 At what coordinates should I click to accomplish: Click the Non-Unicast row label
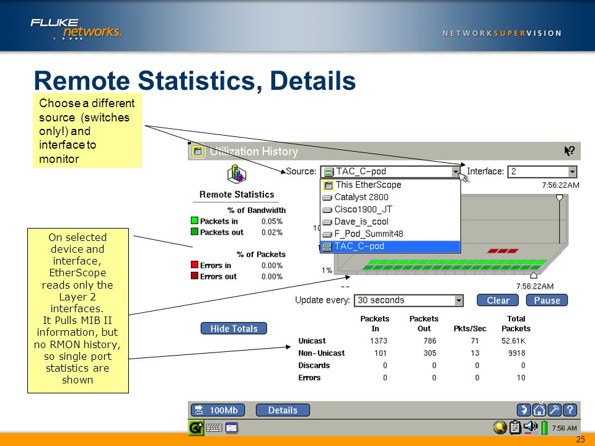tap(322, 353)
